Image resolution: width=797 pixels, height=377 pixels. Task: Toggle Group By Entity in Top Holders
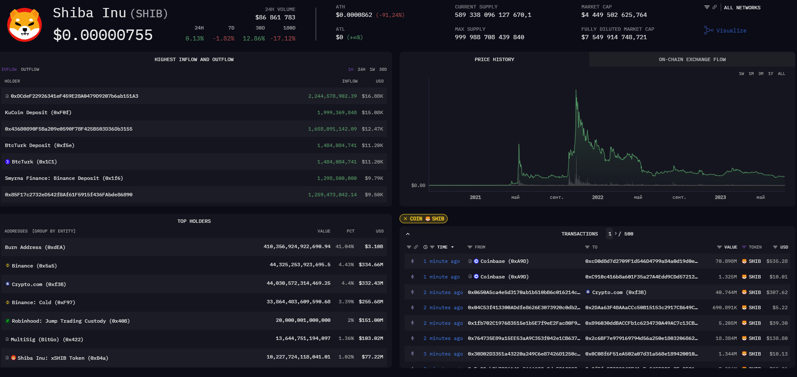[x=54, y=231]
